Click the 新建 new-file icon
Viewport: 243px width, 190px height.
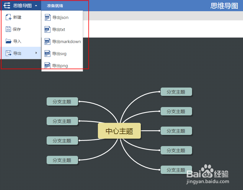(x=8, y=17)
